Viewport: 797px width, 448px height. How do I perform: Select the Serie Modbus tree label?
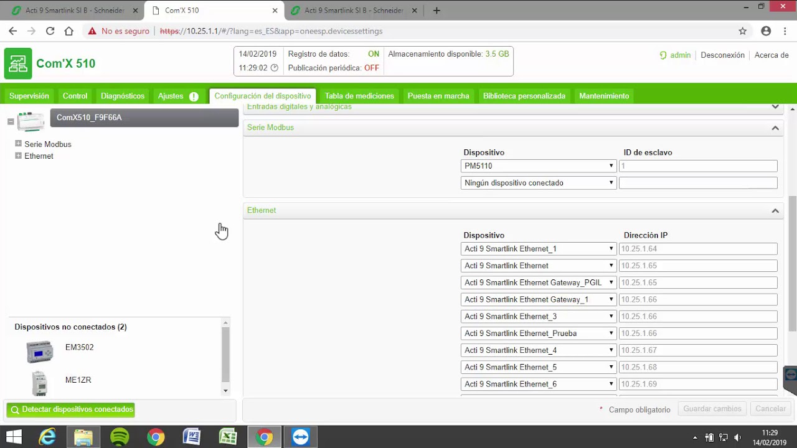(48, 144)
